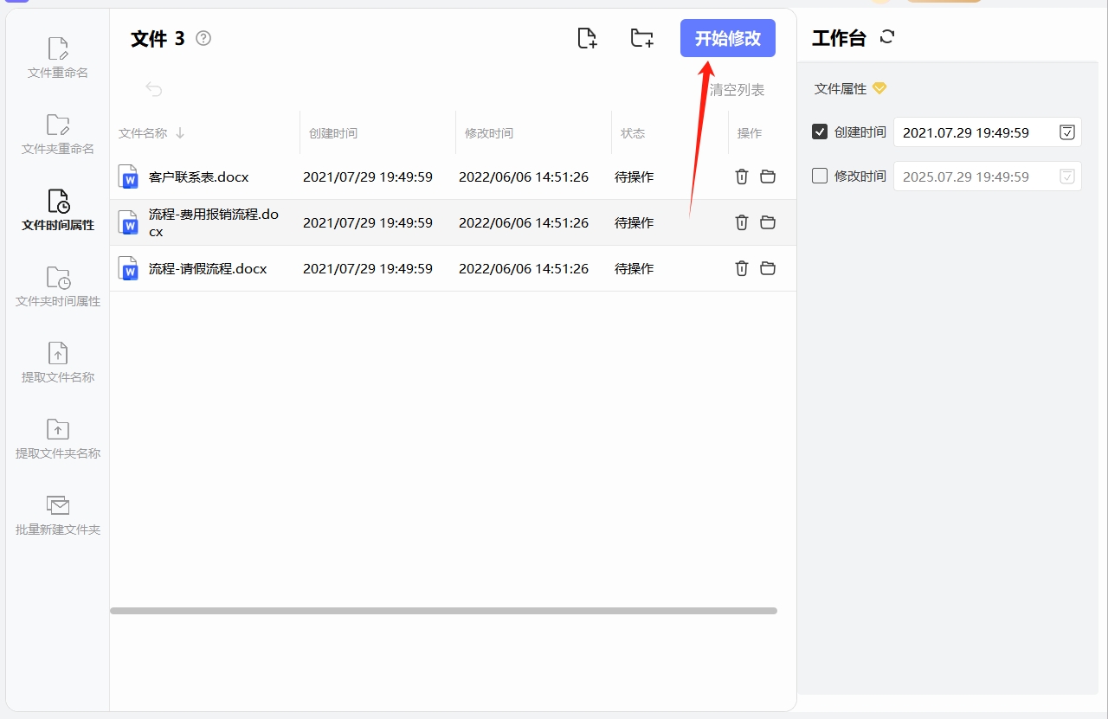1108x719 pixels.
Task: Click the refresh icon next to 工作台
Action: point(887,37)
